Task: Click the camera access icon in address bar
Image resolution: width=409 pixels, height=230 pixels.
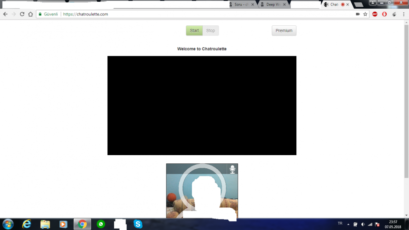Action: [x=358, y=14]
